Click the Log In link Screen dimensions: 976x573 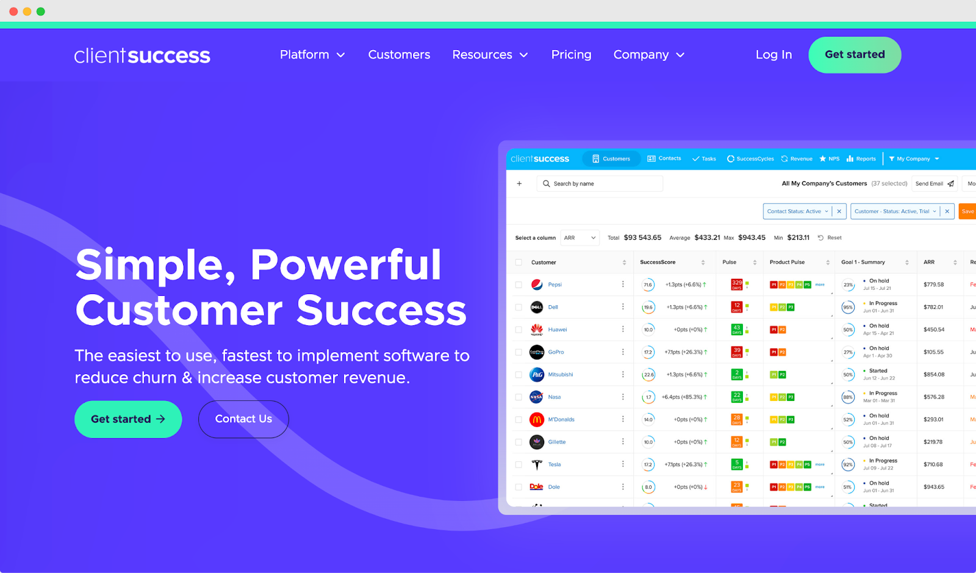click(773, 55)
